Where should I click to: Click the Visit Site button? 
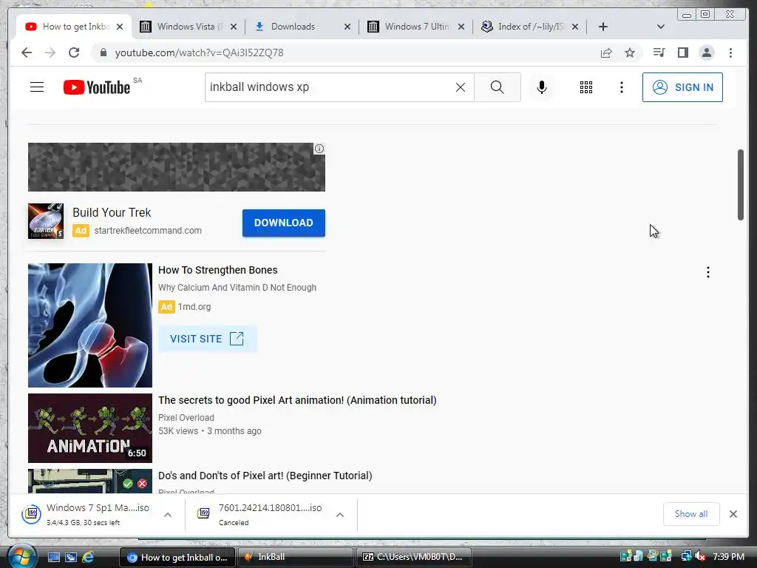(207, 339)
